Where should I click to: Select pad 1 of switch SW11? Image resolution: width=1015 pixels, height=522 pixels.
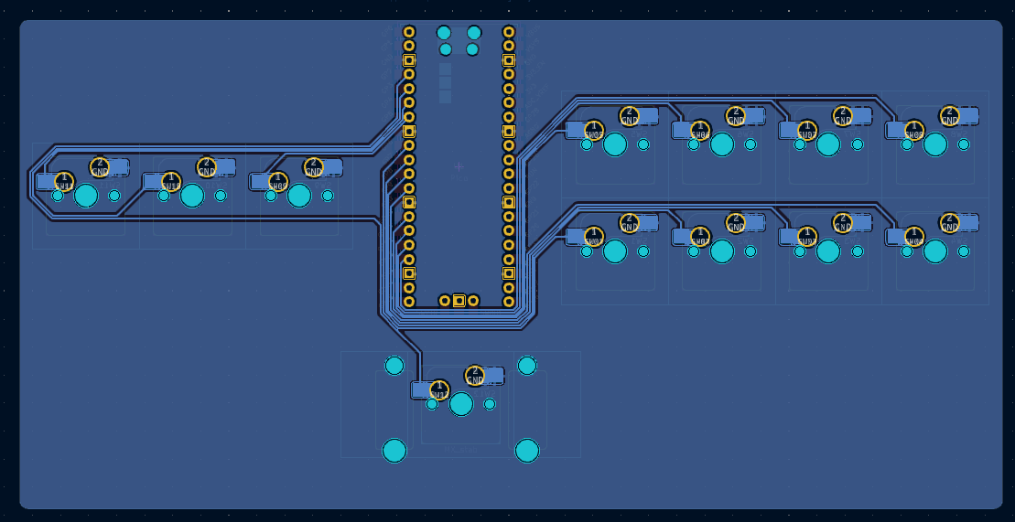click(x=64, y=181)
